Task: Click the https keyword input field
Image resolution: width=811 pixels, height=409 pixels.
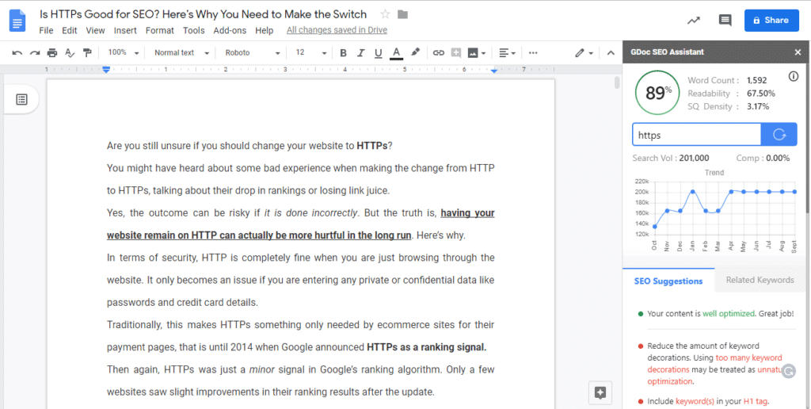Action: tap(696, 135)
